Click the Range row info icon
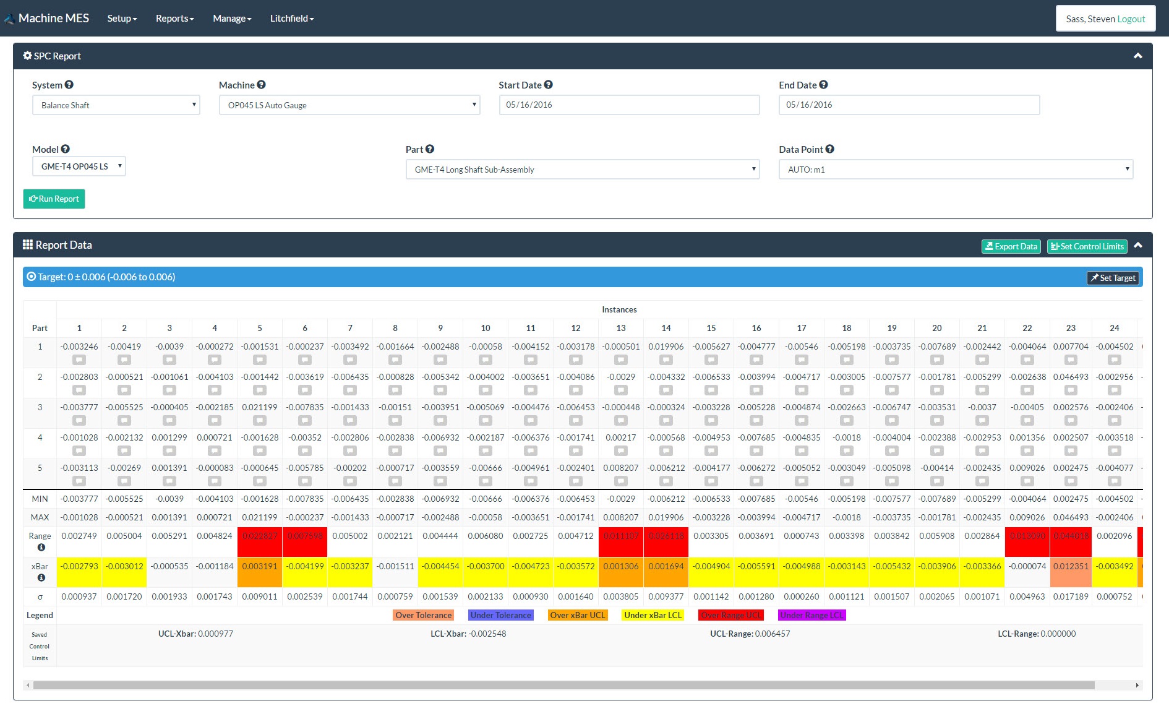 (41, 547)
